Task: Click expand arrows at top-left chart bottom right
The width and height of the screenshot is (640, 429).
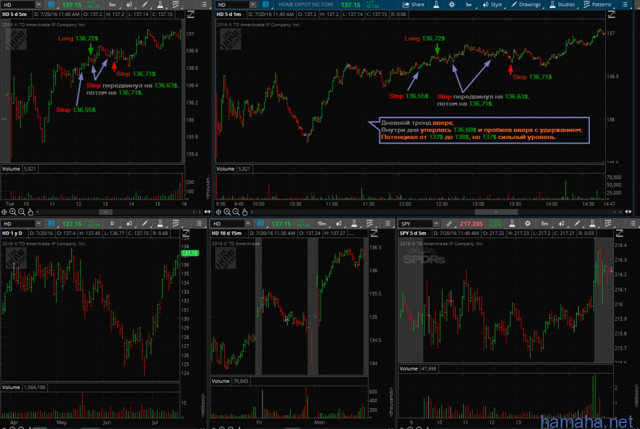Action: click(207, 212)
